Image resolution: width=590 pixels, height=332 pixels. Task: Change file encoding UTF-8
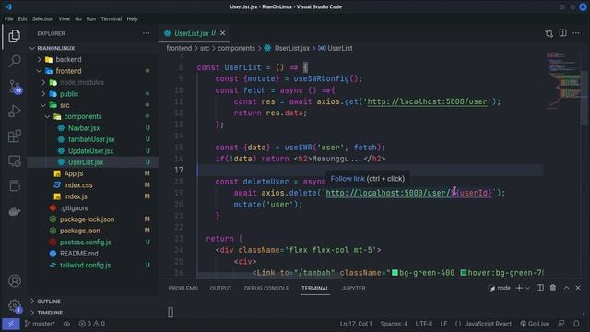pyautogui.click(x=424, y=324)
